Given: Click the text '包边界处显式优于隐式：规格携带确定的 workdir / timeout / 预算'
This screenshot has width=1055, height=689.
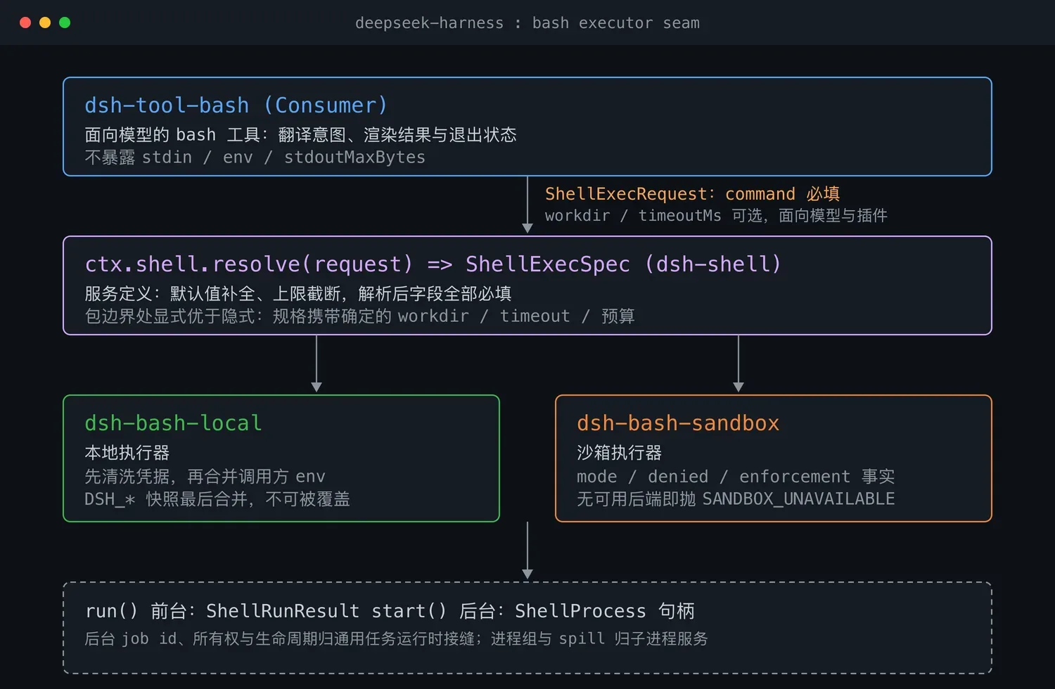Looking at the screenshot, I should 359,316.
